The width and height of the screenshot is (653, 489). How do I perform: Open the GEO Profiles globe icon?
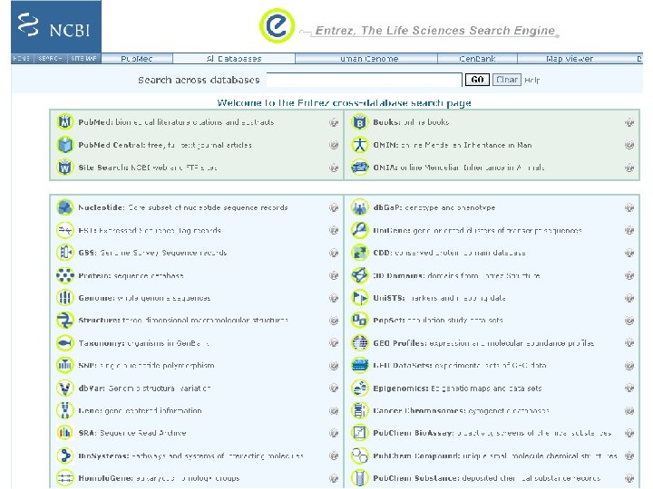tap(360, 343)
